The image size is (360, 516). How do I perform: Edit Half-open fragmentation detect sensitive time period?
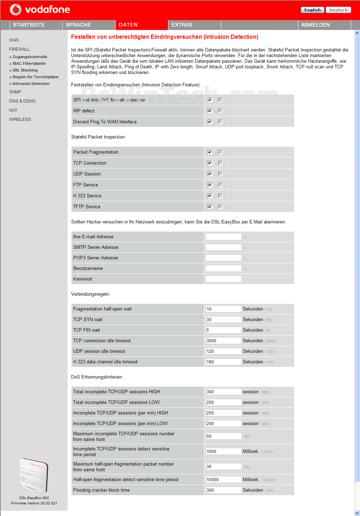[224, 480]
